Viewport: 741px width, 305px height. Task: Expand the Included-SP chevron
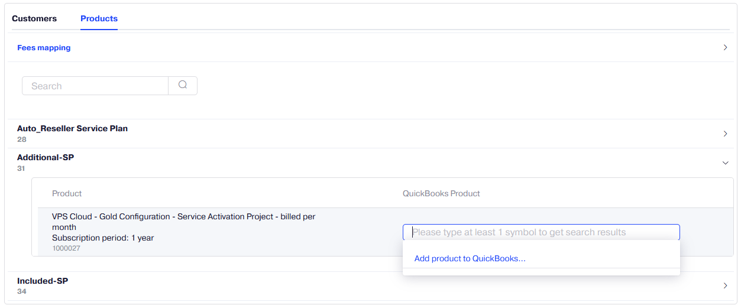click(725, 285)
